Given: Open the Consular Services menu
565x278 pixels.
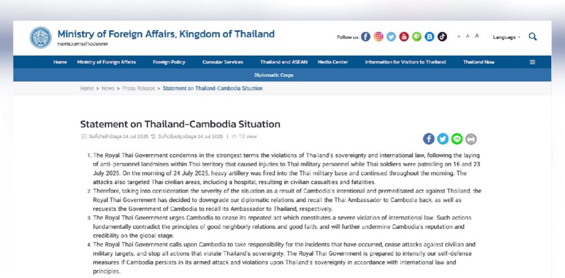Looking at the screenshot, I should click(223, 62).
